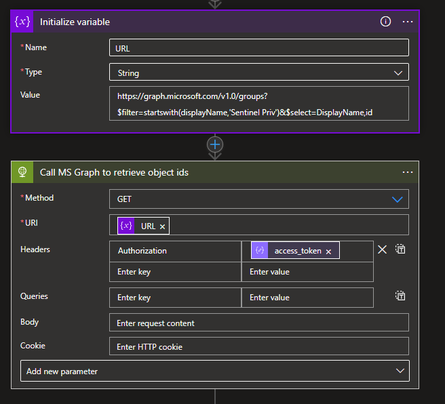Click the Queries Enter key field
Image resolution: width=445 pixels, height=404 pixels.
[x=175, y=298]
